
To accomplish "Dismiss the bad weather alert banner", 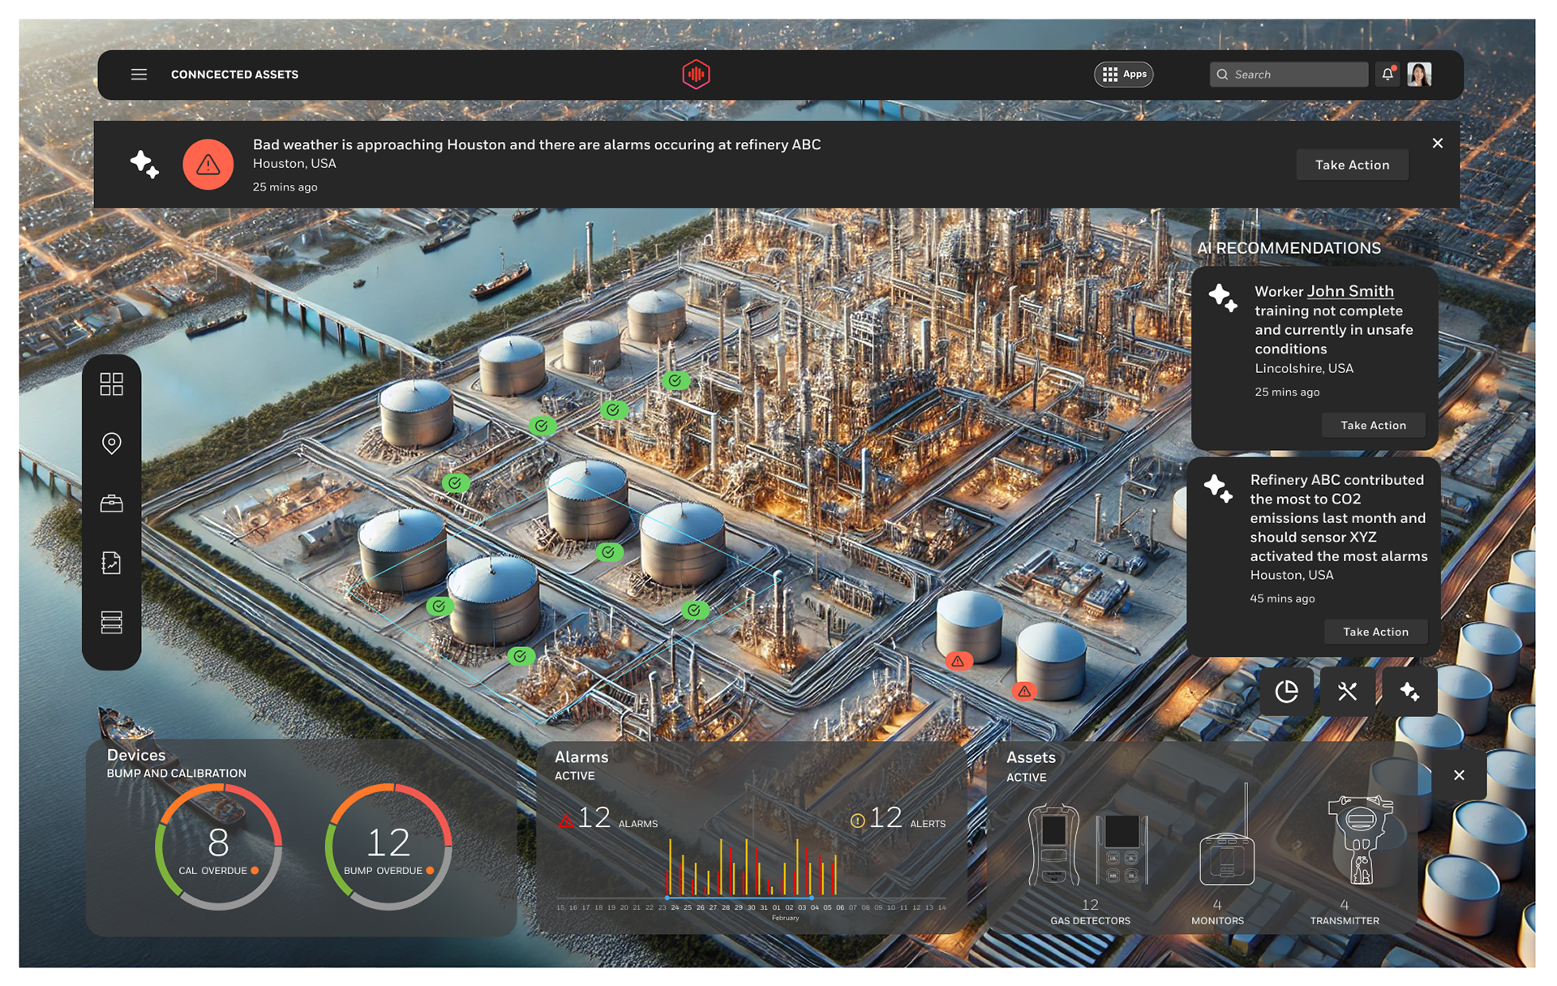I will point(1437,144).
